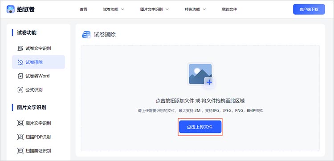The width and height of the screenshot is (334, 161).
Task: Expand the 图片文字识别 dropdown arrow in top navigation
Action: coord(167,9)
